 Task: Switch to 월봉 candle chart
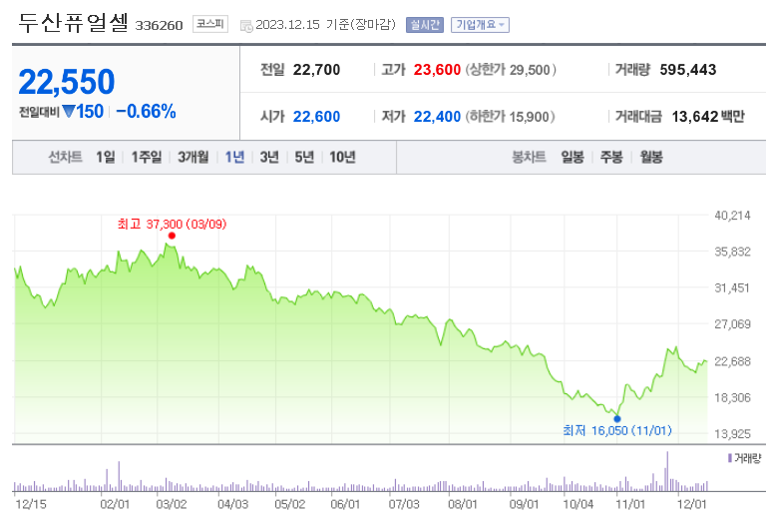tap(651, 157)
